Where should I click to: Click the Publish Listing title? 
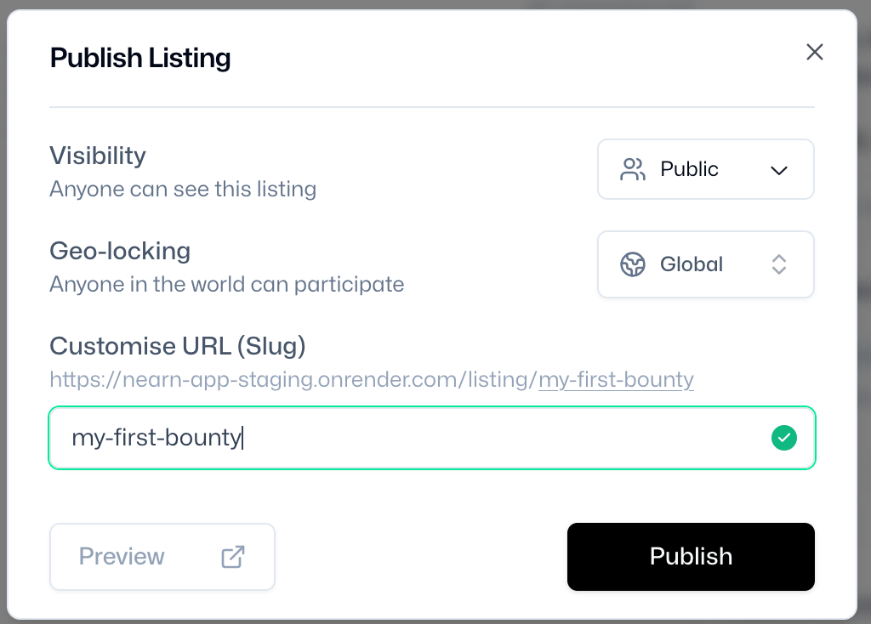point(140,58)
